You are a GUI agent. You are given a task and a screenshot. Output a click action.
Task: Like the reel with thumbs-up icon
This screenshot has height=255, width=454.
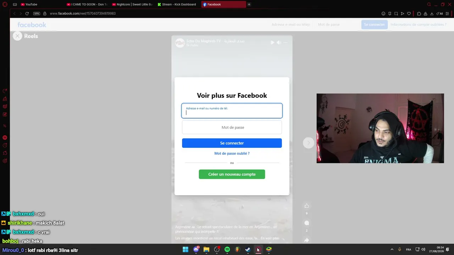point(307,206)
